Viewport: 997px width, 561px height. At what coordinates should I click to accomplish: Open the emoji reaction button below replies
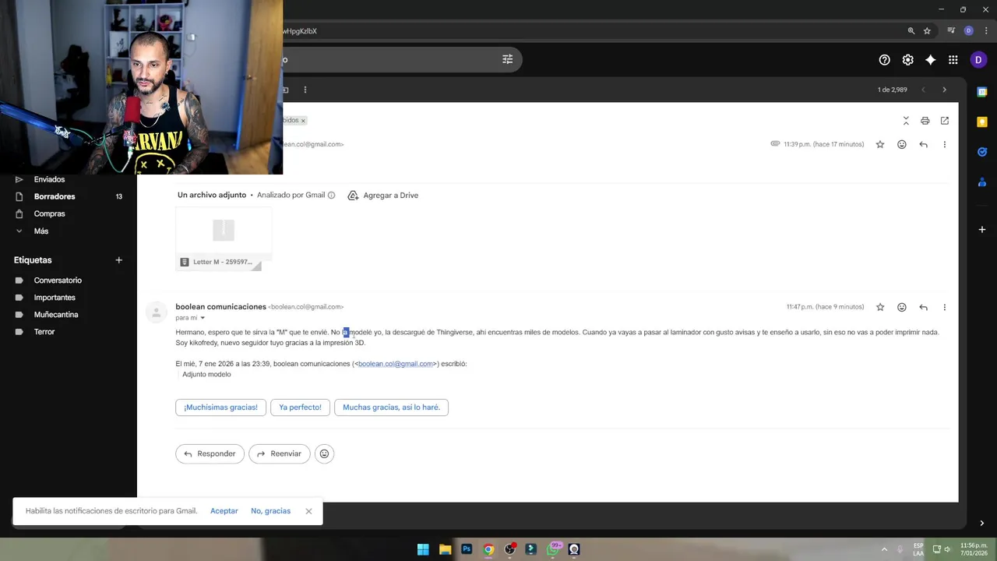324,453
